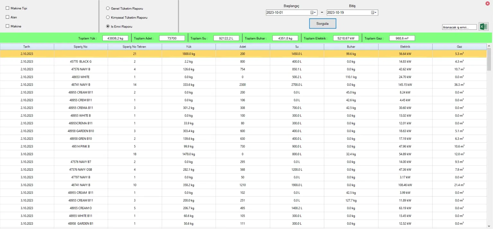This screenshot has width=493, height=229.
Task: Select Is Emri Raporu radio button
Action: (108, 26)
